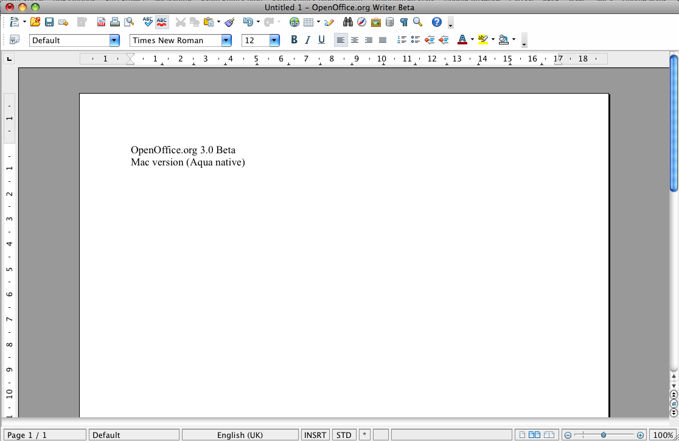Run Spelling and Grammar check icon

pos(148,22)
